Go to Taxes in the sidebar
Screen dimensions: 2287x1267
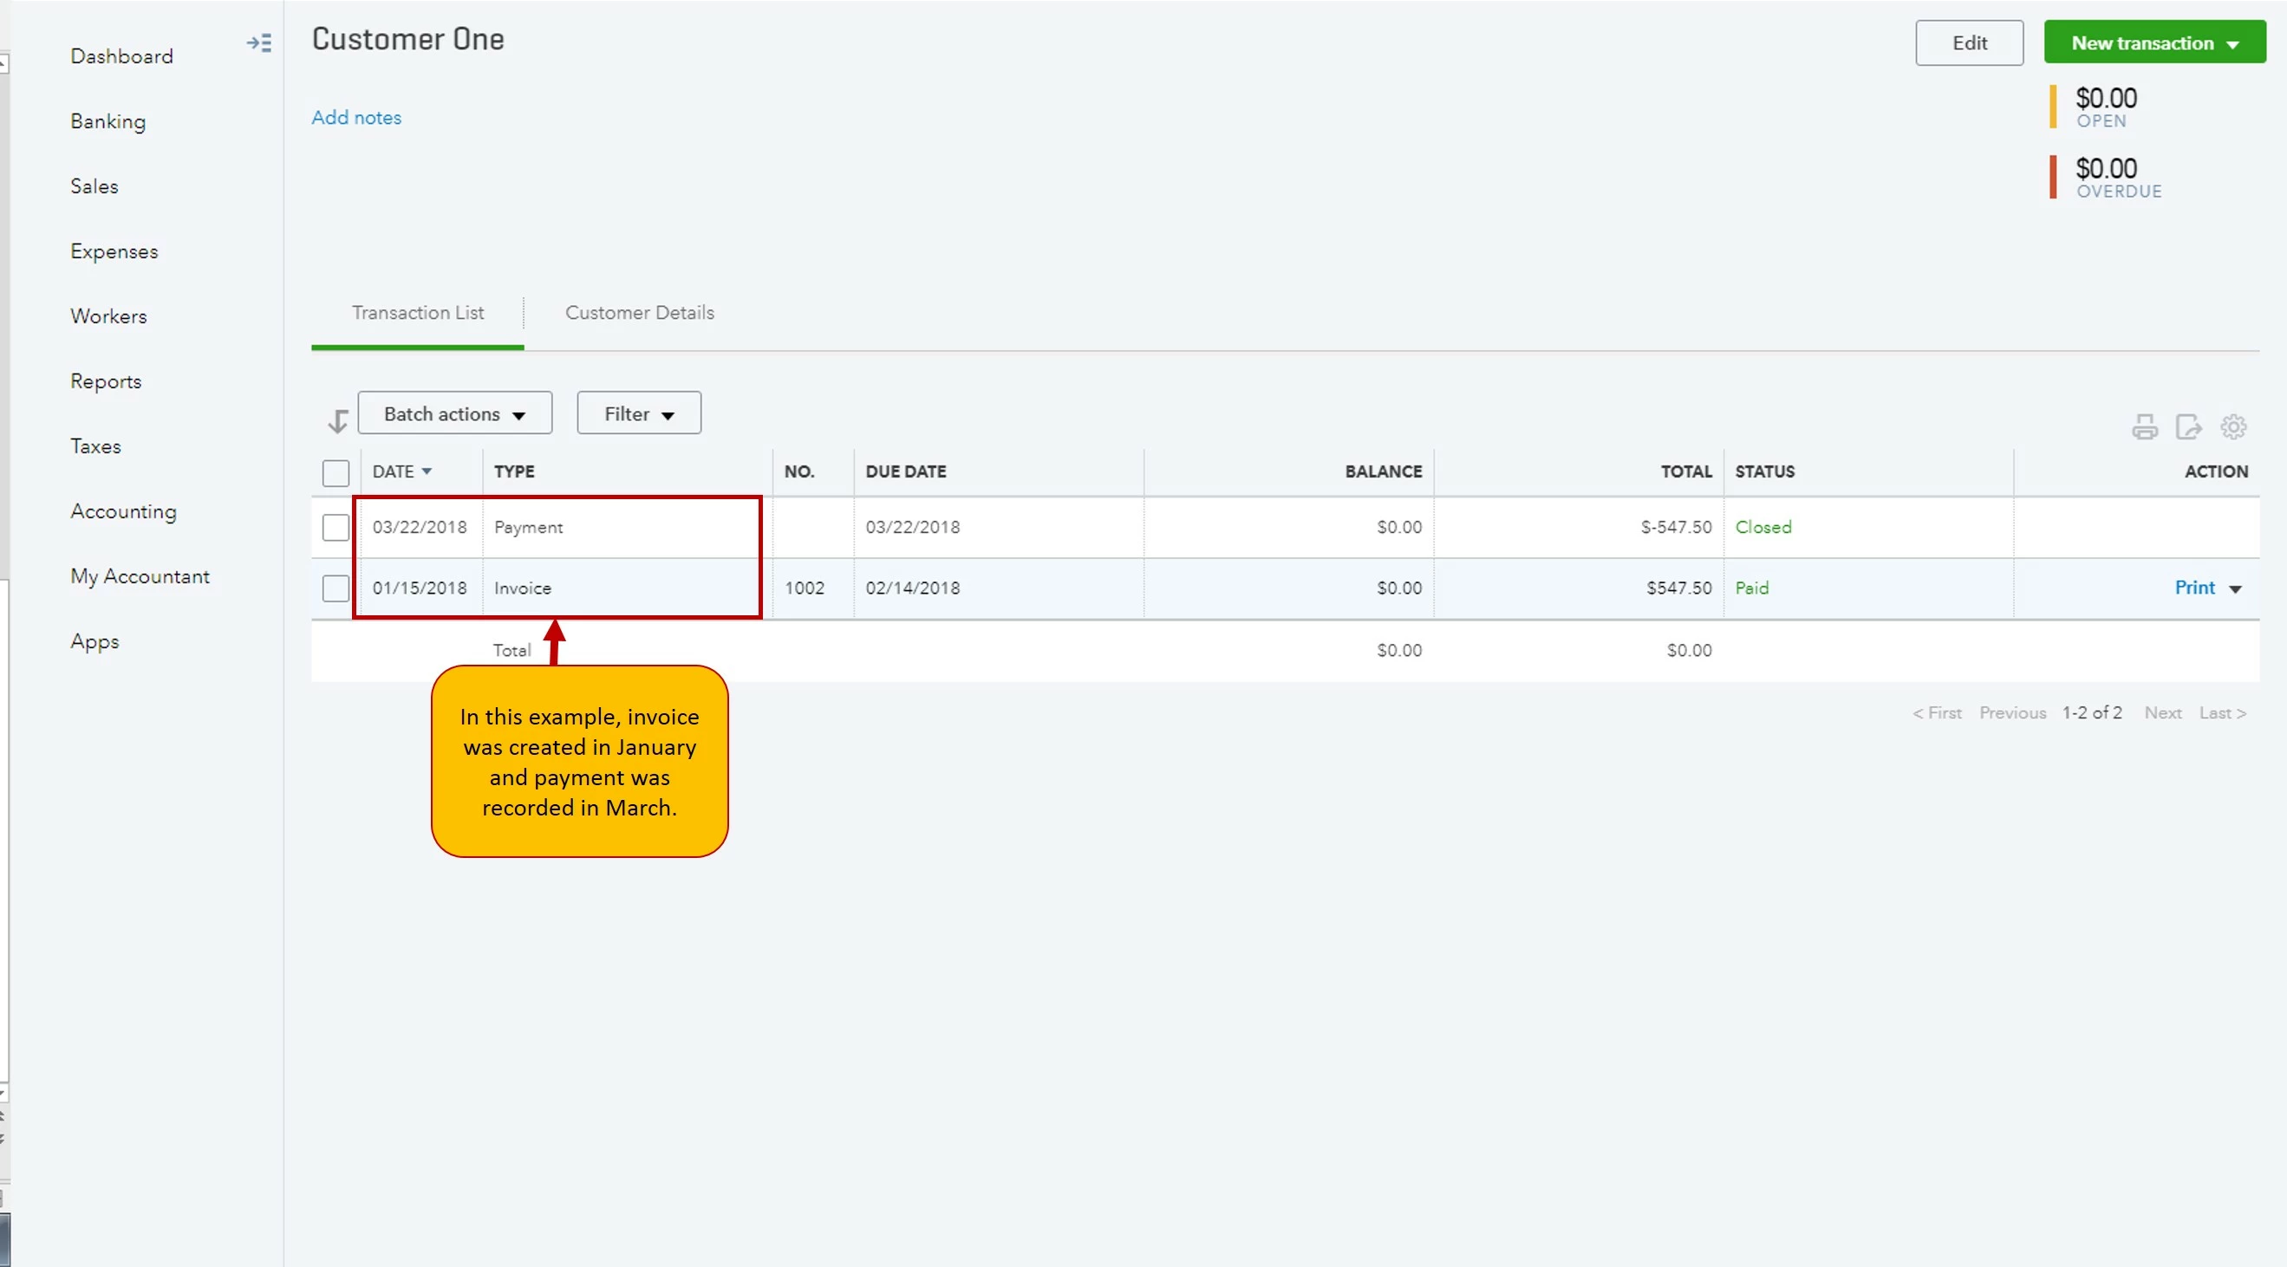[96, 446]
